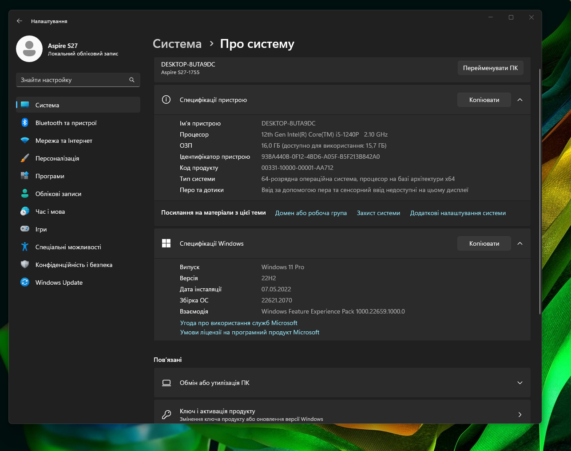Image resolution: width=571 pixels, height=451 pixels.
Task: Click the OS build value 22621.2070
Action: click(277, 300)
